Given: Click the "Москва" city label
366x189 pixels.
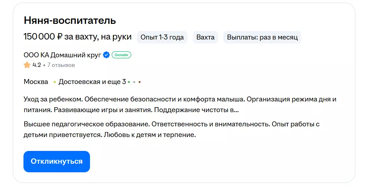Looking at the screenshot, I should (36, 82).
